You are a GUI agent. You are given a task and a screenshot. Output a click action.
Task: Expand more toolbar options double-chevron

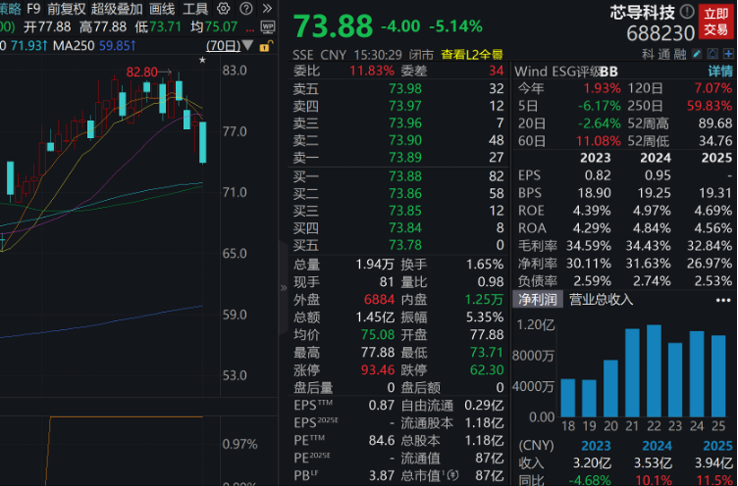(267, 9)
